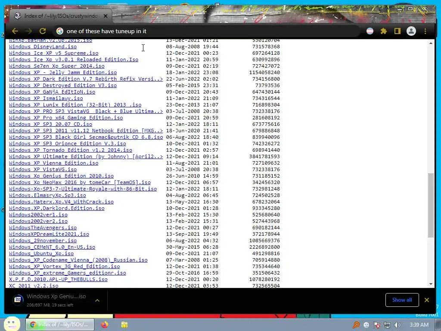Open Windows Ice Xp v3.0.1 Reloaded Edition link
Image resolution: width=441 pixels, height=331 pixels.
coord(74,59)
